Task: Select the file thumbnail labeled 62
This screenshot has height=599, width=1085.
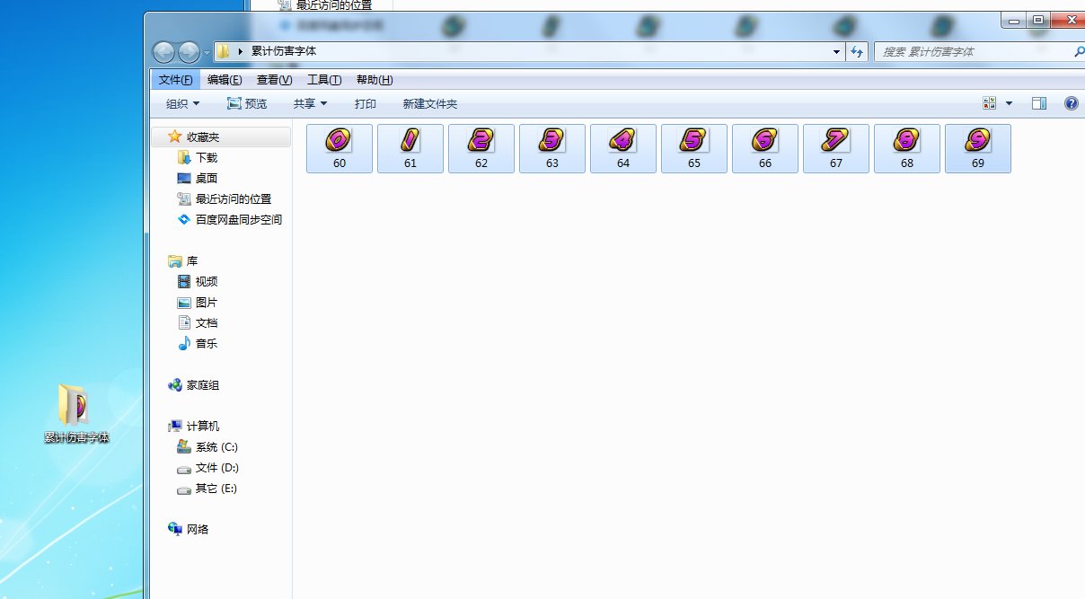Action: click(481, 148)
